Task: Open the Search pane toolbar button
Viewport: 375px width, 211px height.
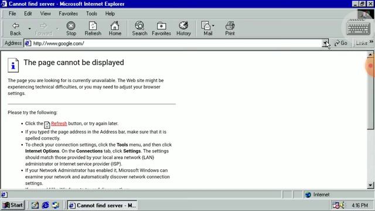Action: [139, 29]
